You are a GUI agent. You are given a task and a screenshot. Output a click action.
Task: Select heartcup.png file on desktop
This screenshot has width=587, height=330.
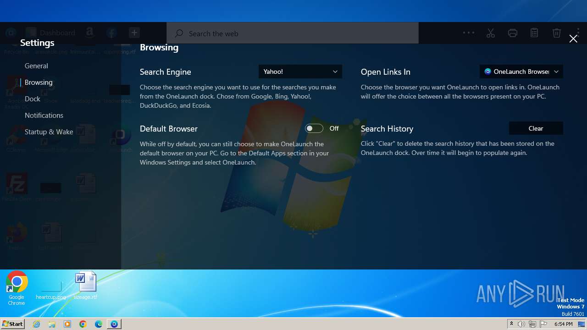tap(50, 290)
